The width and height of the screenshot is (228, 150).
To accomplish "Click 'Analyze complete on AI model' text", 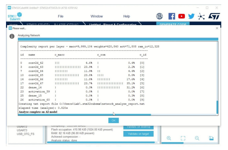I will [38, 112].
